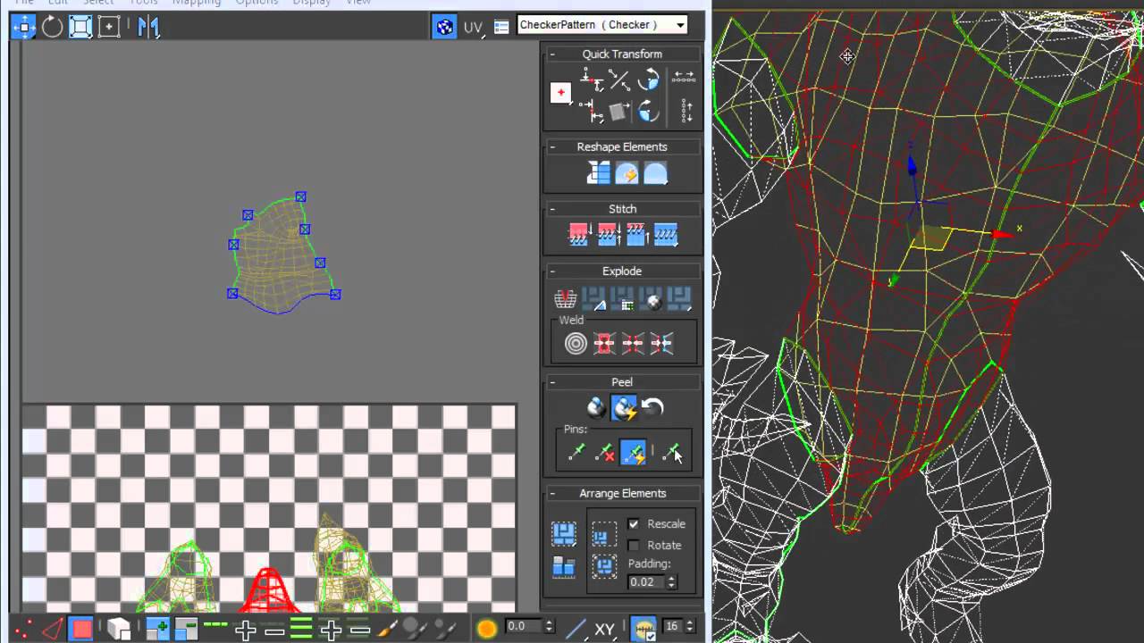Click the Linear Align icon
This screenshot has width=1144, height=643.
619,80
